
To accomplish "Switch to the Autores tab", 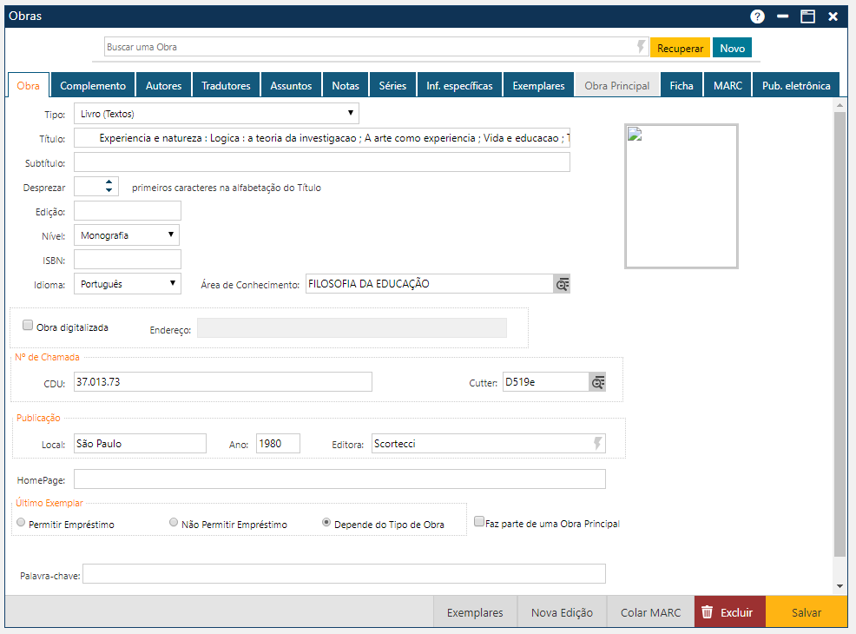I will (163, 84).
